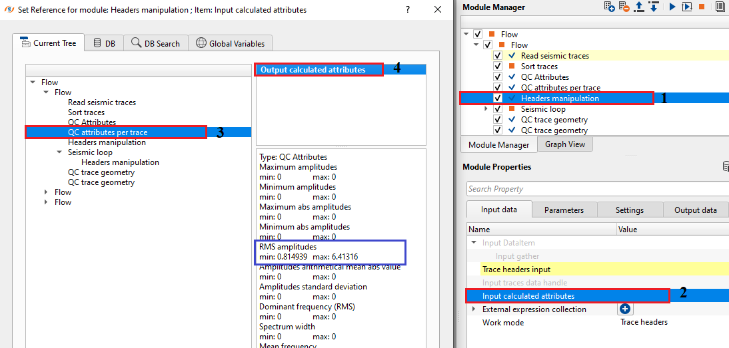Viewport: 729px width, 348px height.
Task: Select Headers manipulation row in Module Manager
Action: coord(594,98)
